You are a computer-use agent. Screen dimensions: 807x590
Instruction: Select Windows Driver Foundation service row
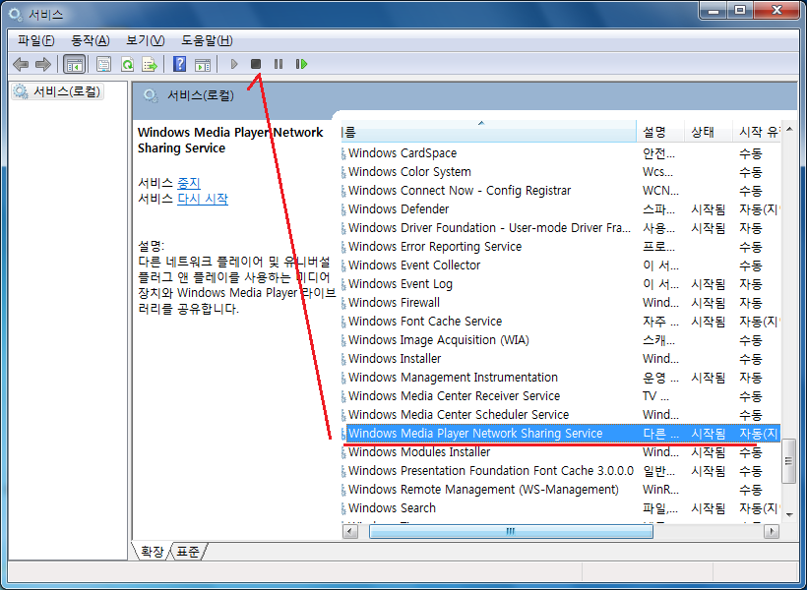561,228
